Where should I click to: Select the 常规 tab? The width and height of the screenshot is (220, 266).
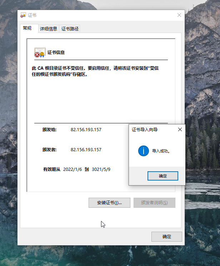point(29,28)
